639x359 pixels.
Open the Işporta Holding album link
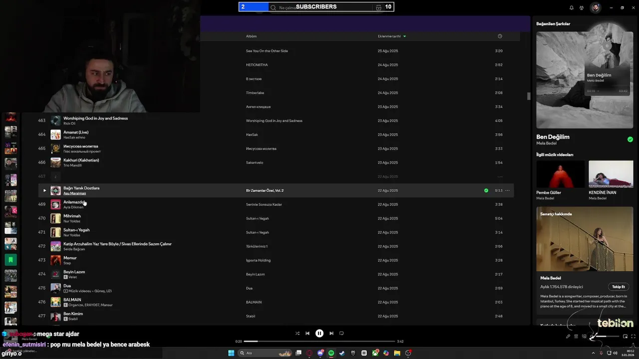(258, 260)
